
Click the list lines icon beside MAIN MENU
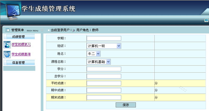42,30
